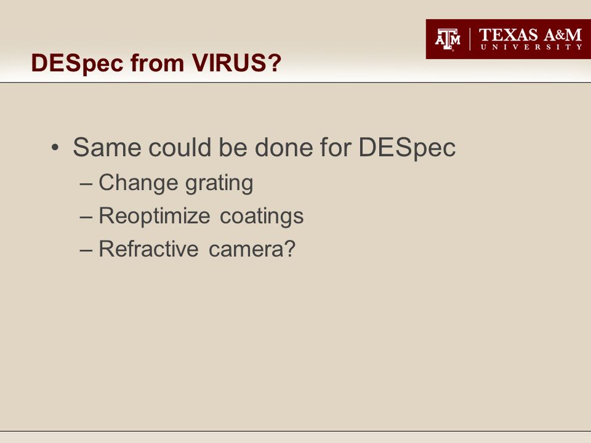Click the TEXAS A&M wordmark text

[530, 35]
